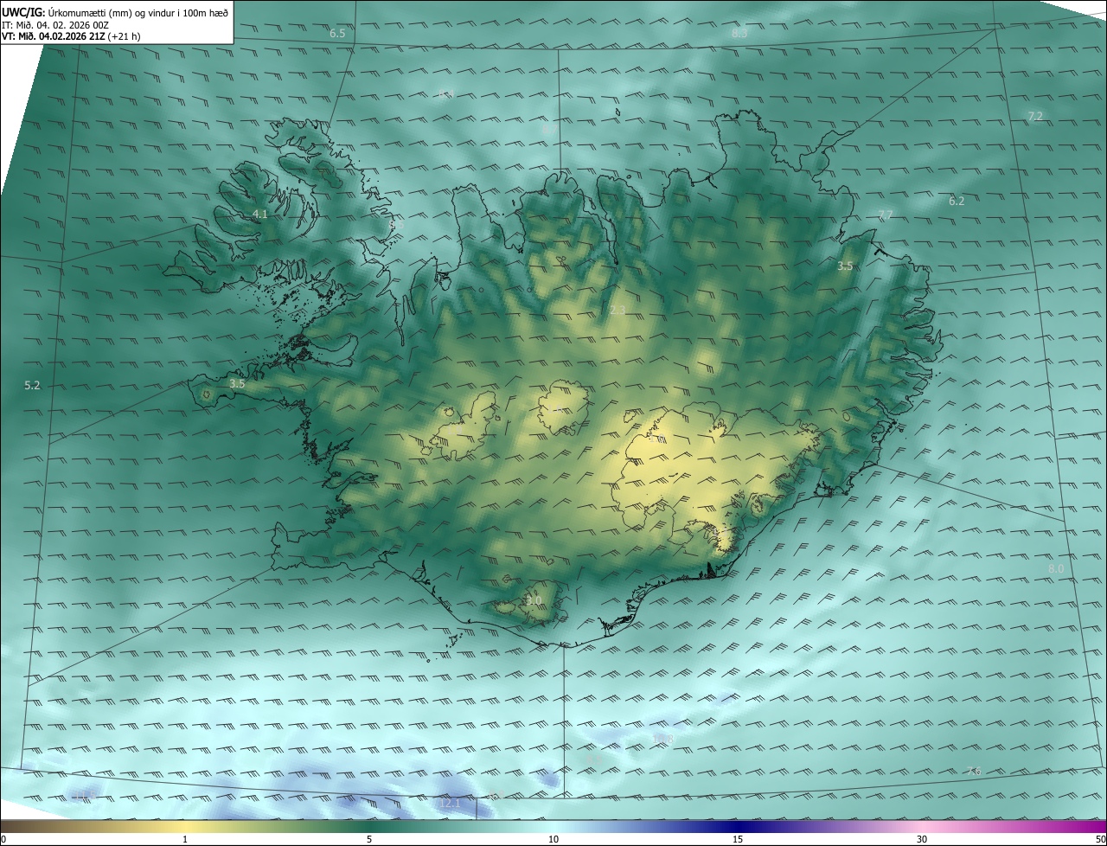Image resolution: width=1107 pixels, height=846 pixels.
Task: Click the 'IT: Mið. 04. 02. 2026 00Z' line
Action: [x=54, y=25]
